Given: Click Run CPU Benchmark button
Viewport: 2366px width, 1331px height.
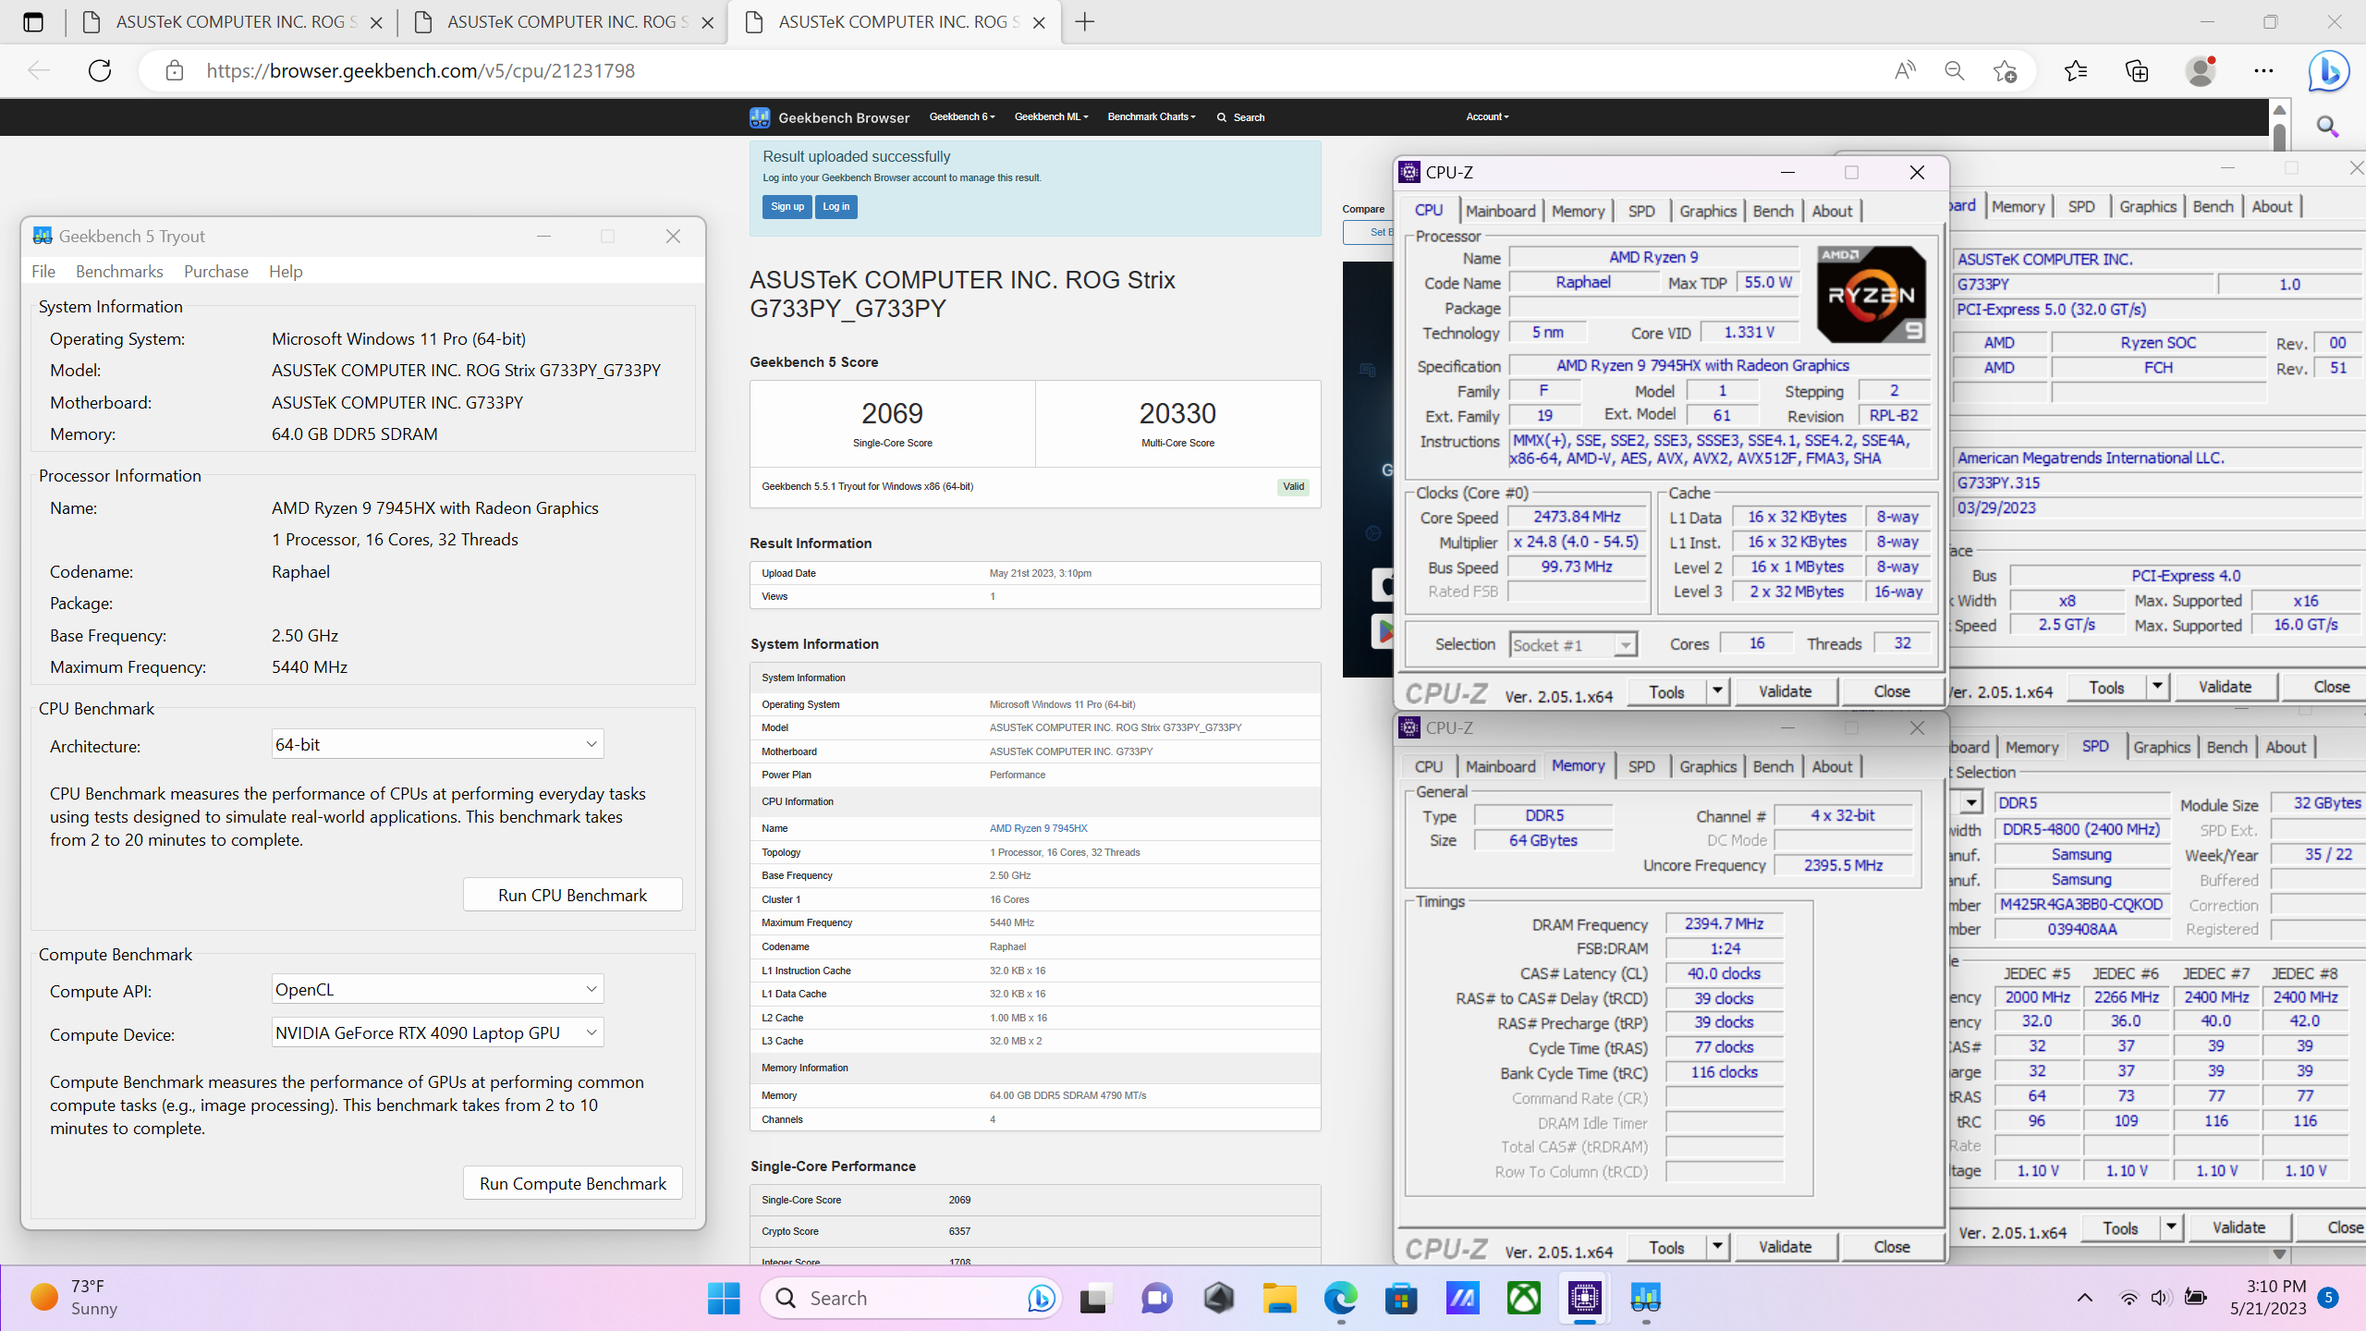Looking at the screenshot, I should tap(572, 895).
